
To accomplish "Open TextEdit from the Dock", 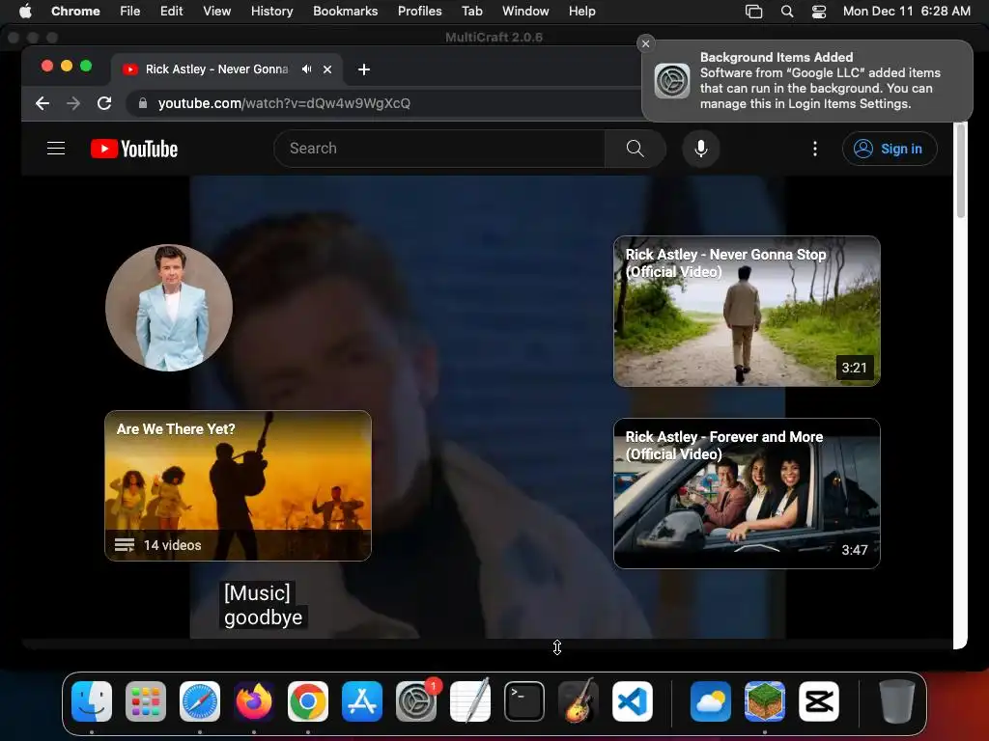I will click(x=470, y=701).
